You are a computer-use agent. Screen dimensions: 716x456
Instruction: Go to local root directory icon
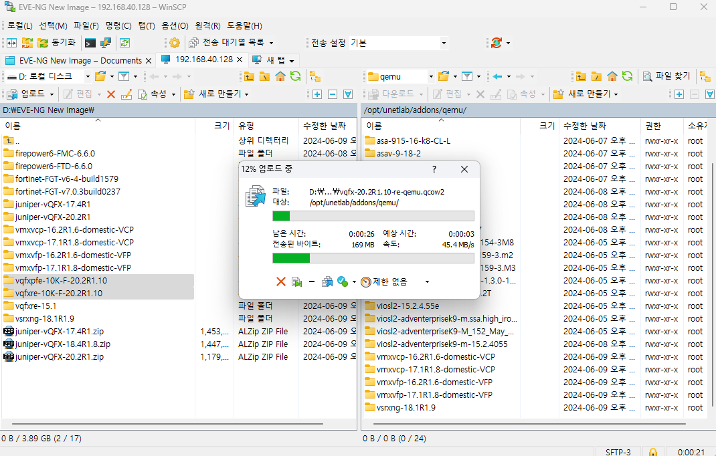coord(264,76)
